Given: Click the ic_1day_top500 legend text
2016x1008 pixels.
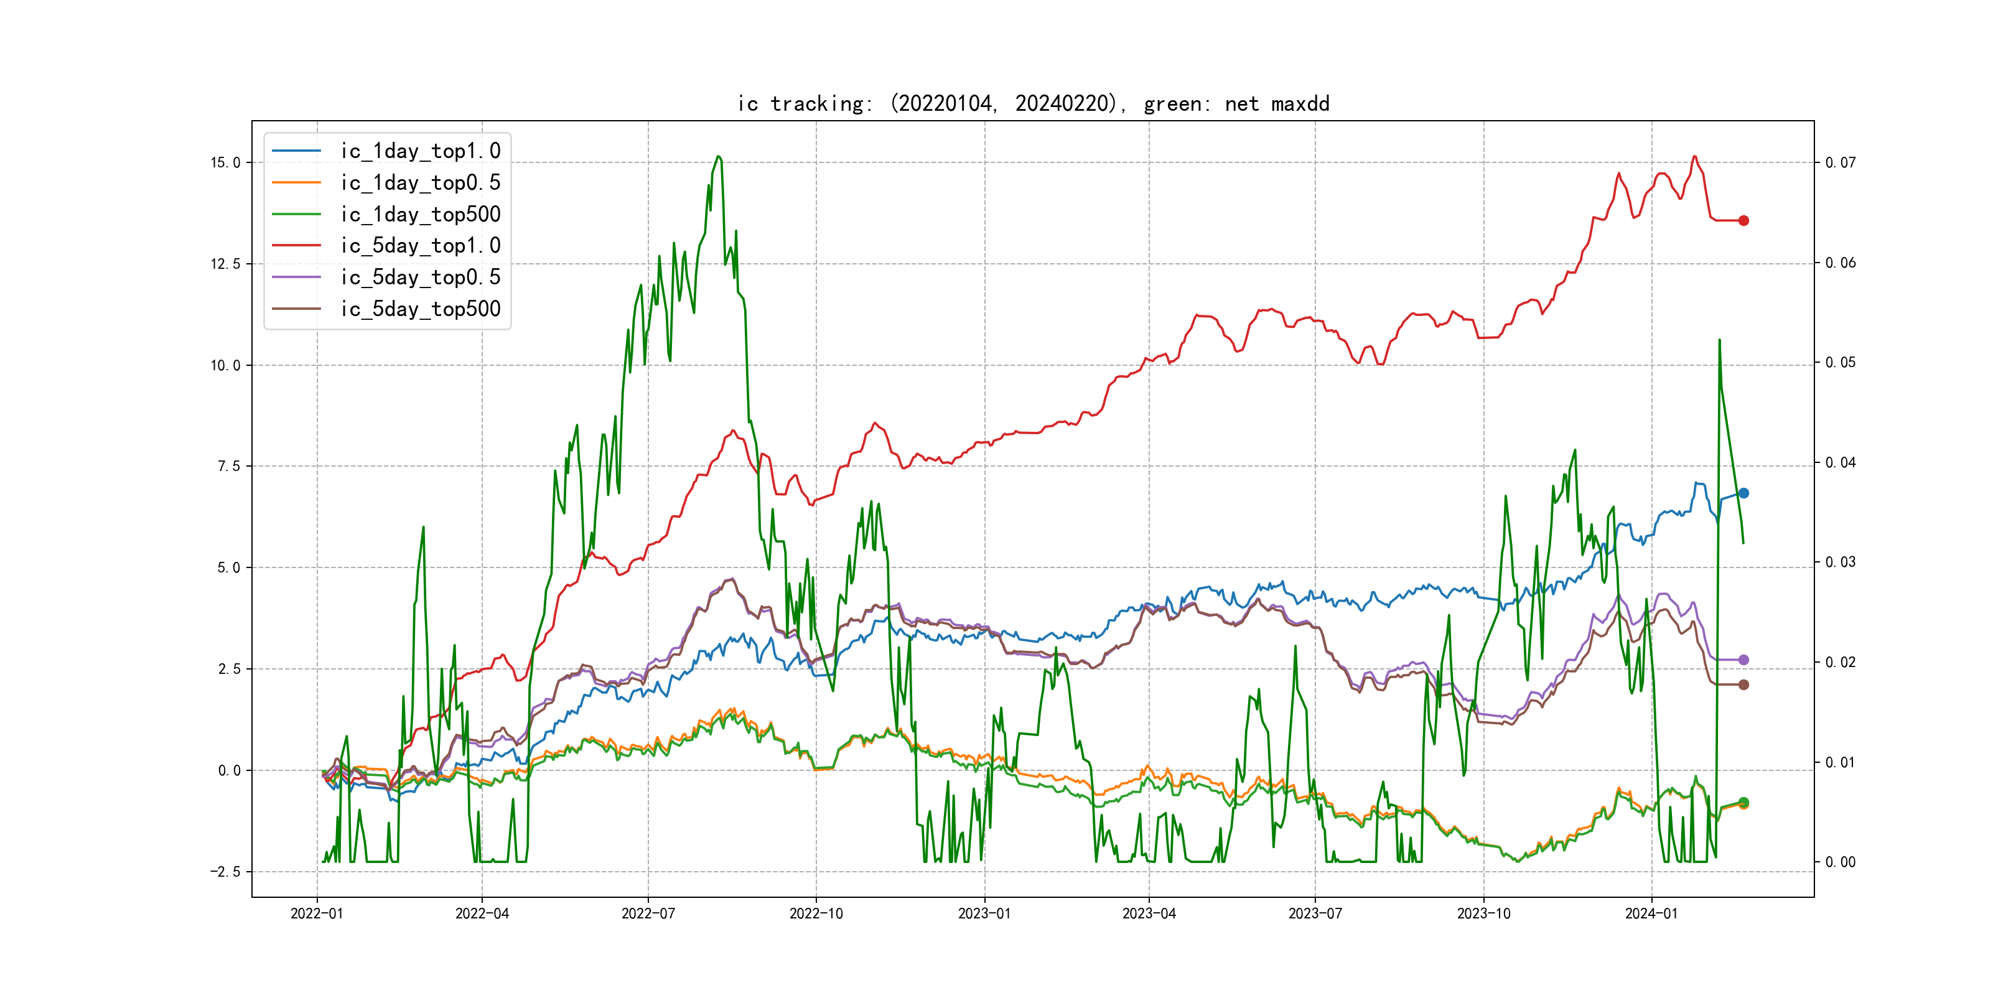Looking at the screenshot, I should click(420, 213).
